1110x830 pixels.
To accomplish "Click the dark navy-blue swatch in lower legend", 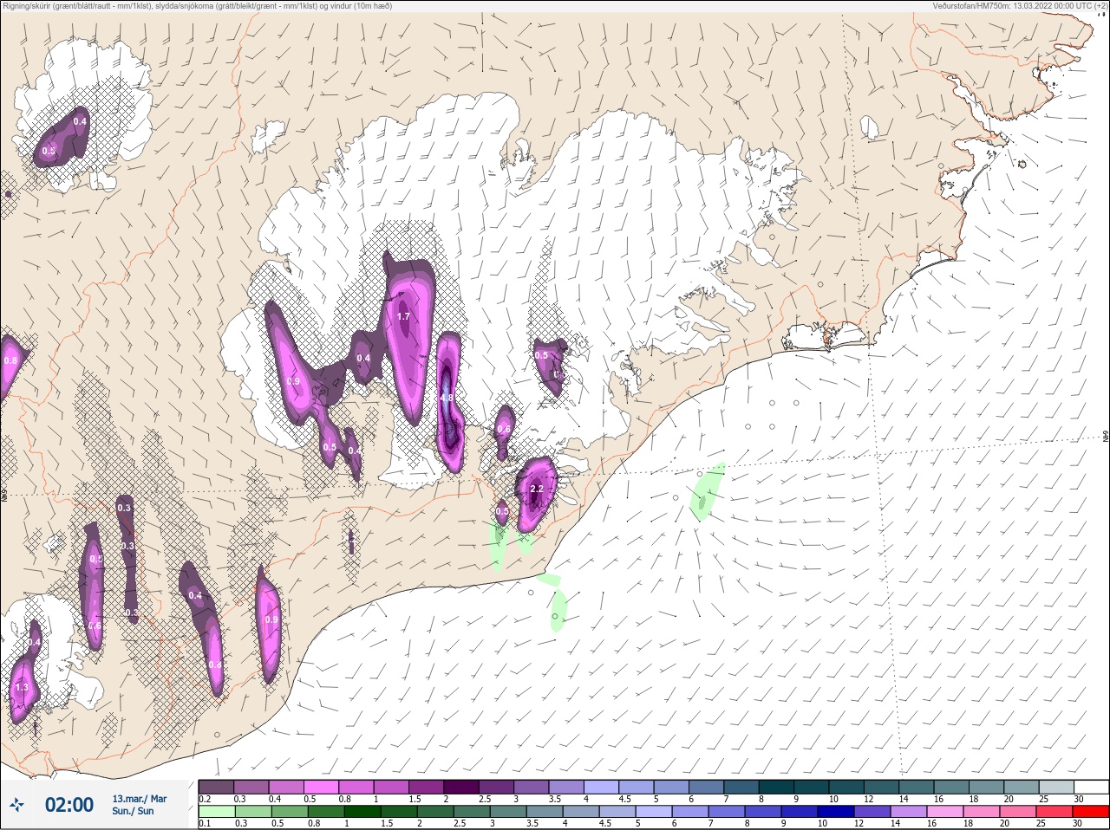I will [835, 812].
